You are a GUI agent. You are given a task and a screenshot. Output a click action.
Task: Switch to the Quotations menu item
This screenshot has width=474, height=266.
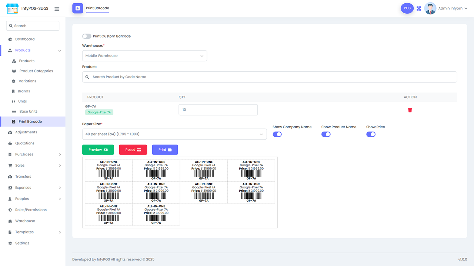pyautogui.click(x=24, y=143)
